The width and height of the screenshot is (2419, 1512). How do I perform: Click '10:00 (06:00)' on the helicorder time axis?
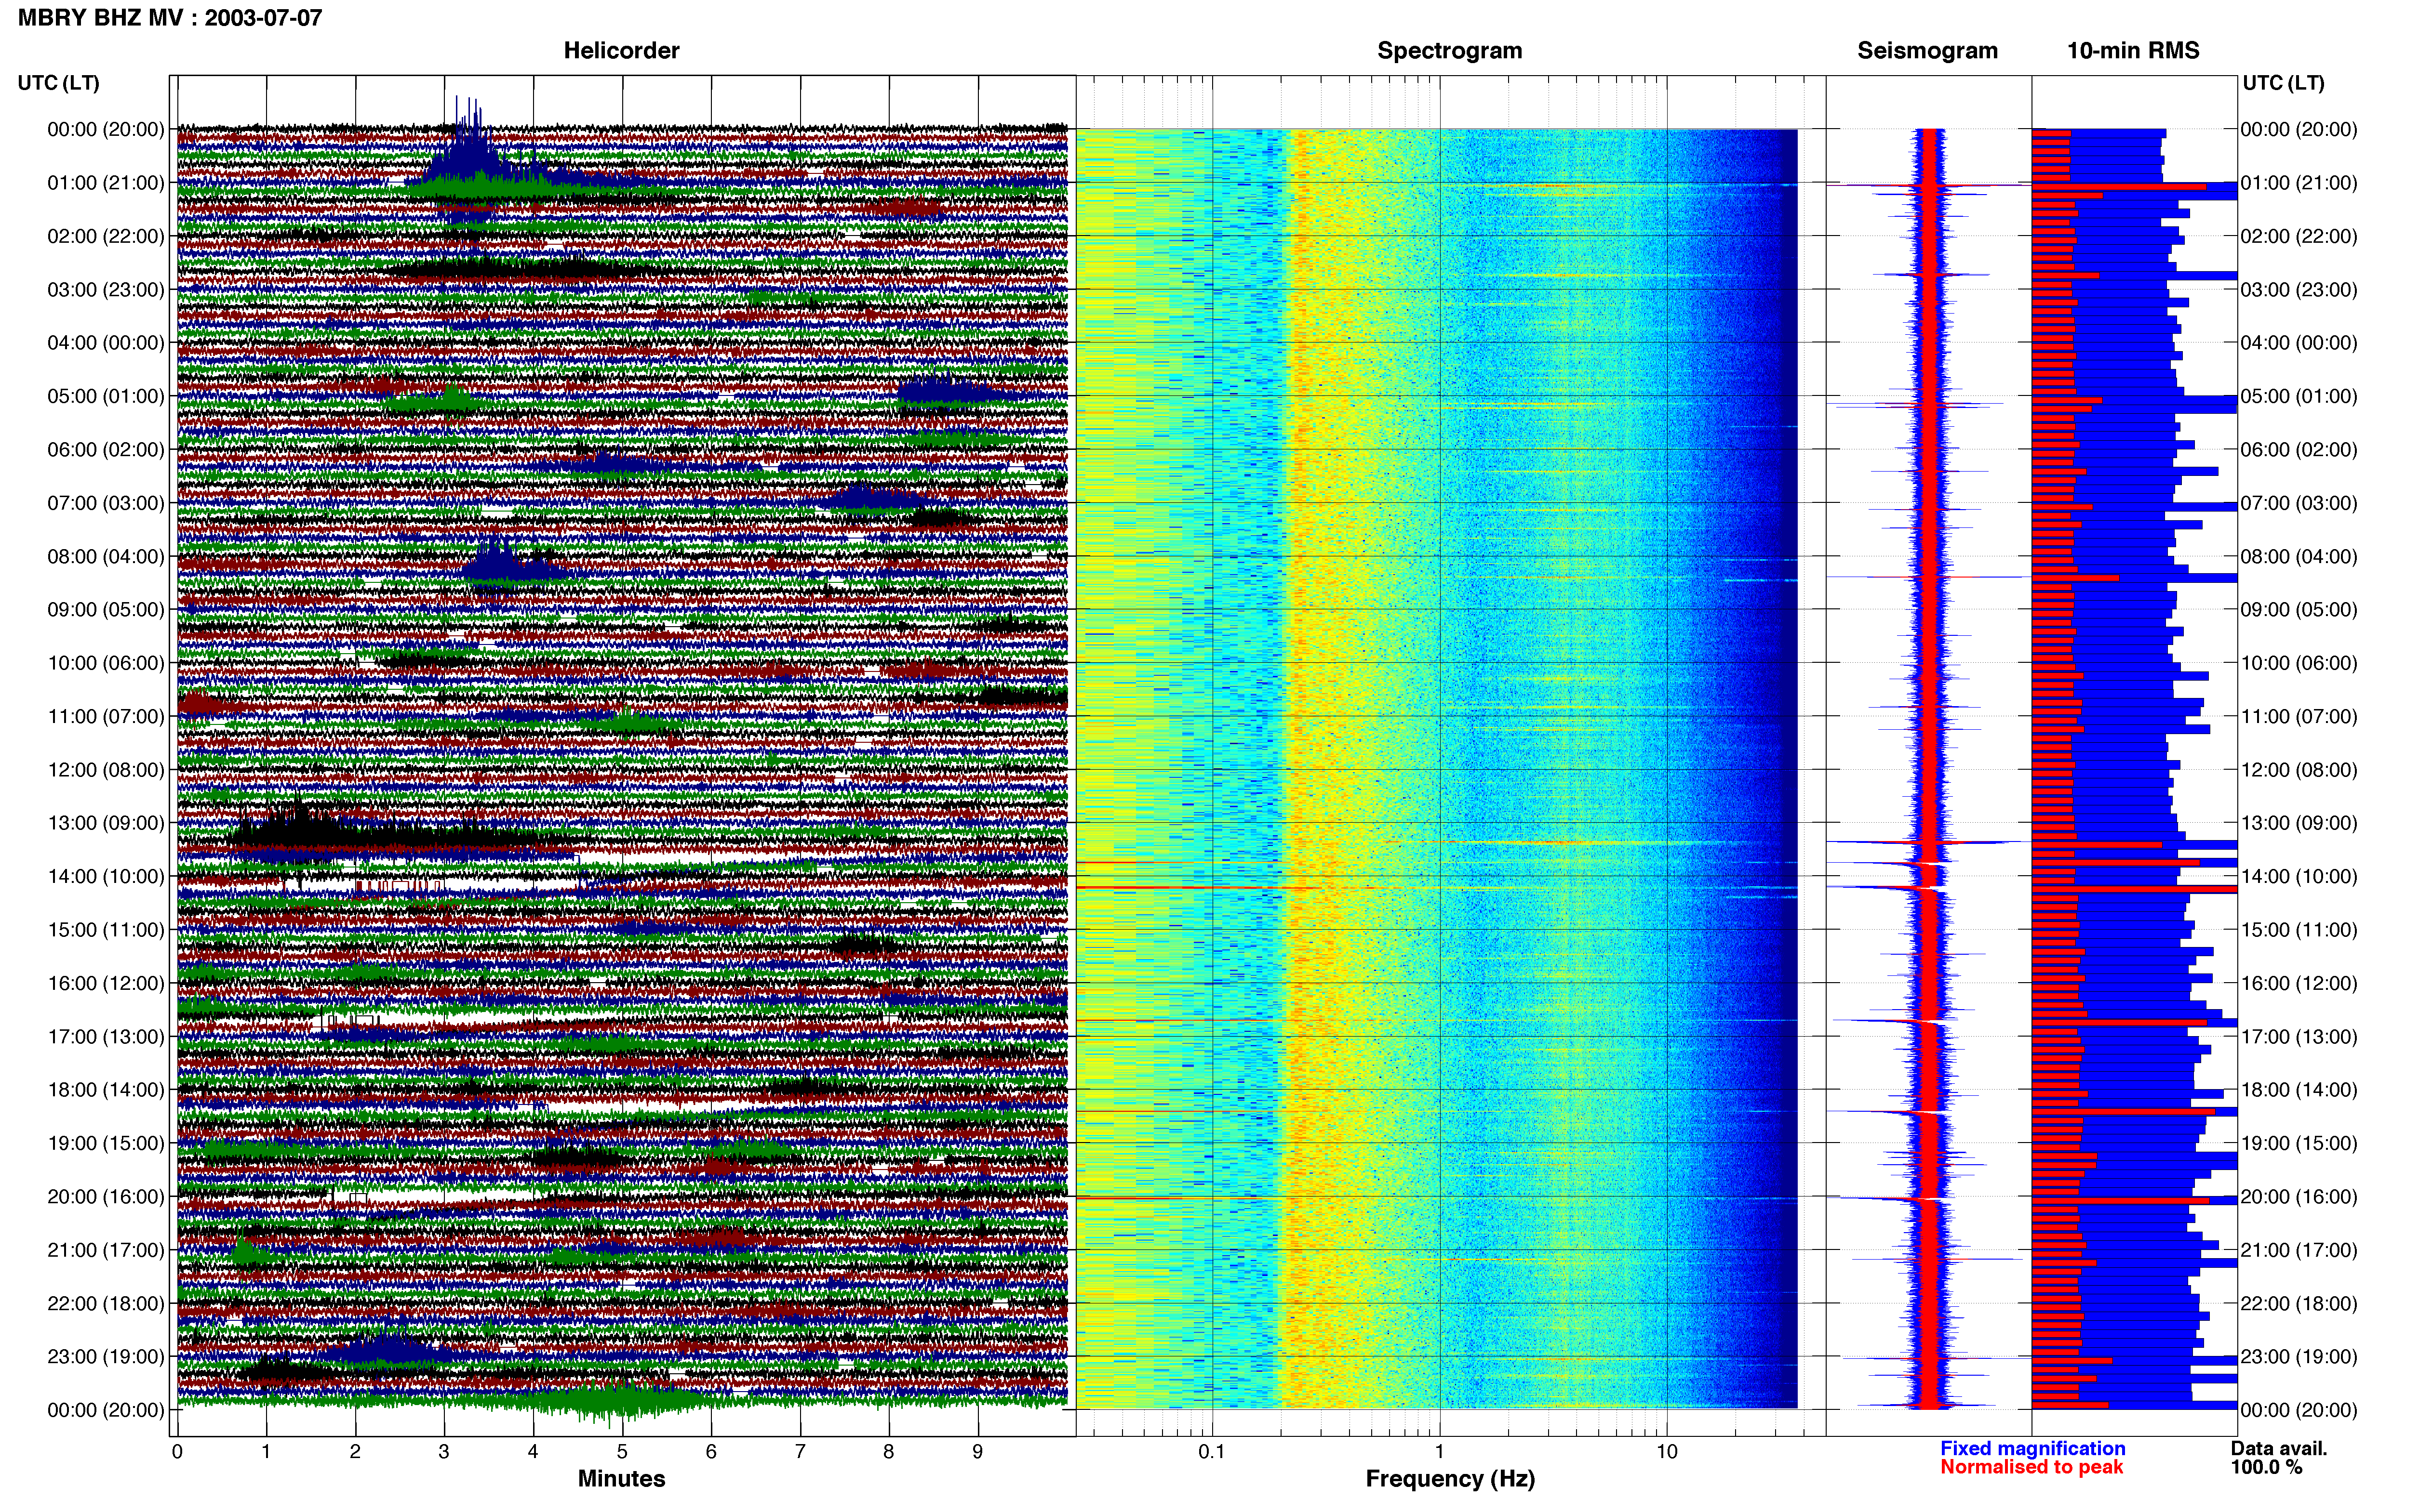pos(106,663)
